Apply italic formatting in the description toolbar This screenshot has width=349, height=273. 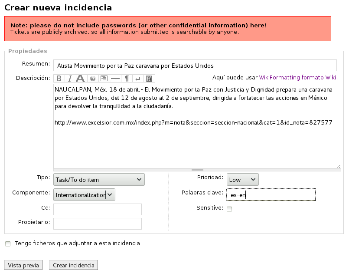pyautogui.click(x=70, y=79)
